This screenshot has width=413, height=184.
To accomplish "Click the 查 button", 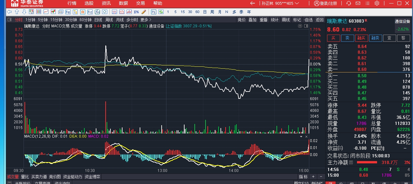I will pos(389,38).
